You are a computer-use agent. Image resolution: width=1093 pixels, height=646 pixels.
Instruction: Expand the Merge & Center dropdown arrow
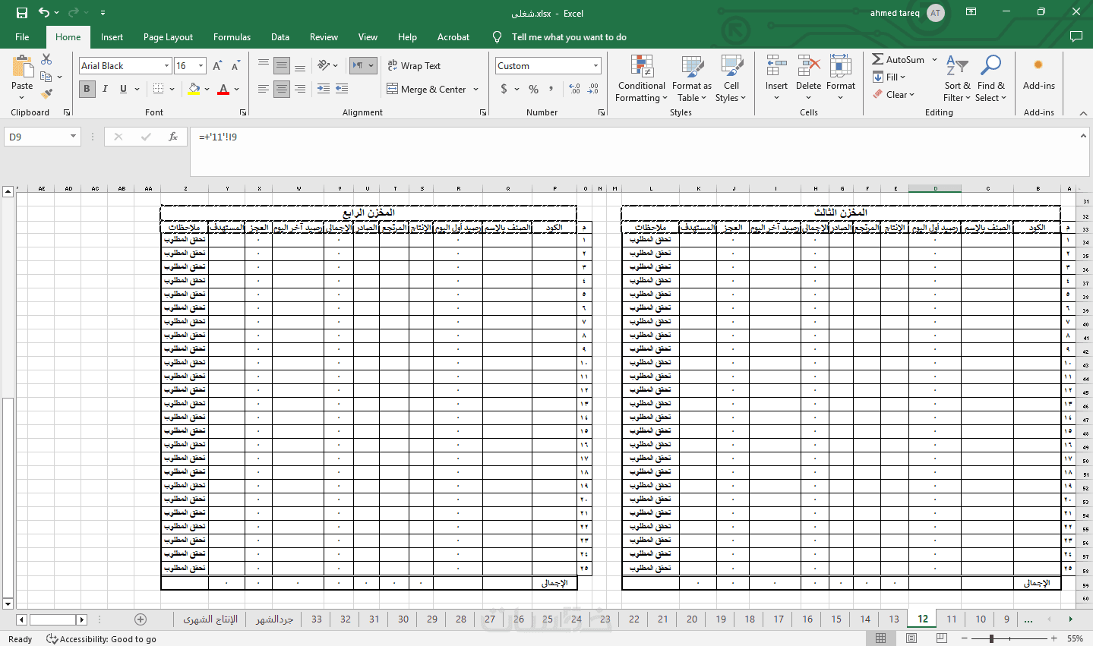click(475, 89)
